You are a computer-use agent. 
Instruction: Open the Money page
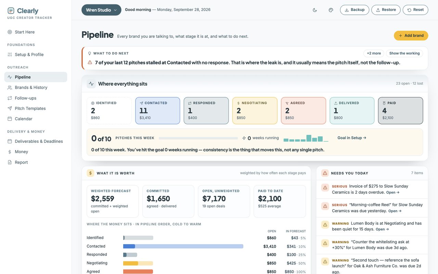[36, 152]
